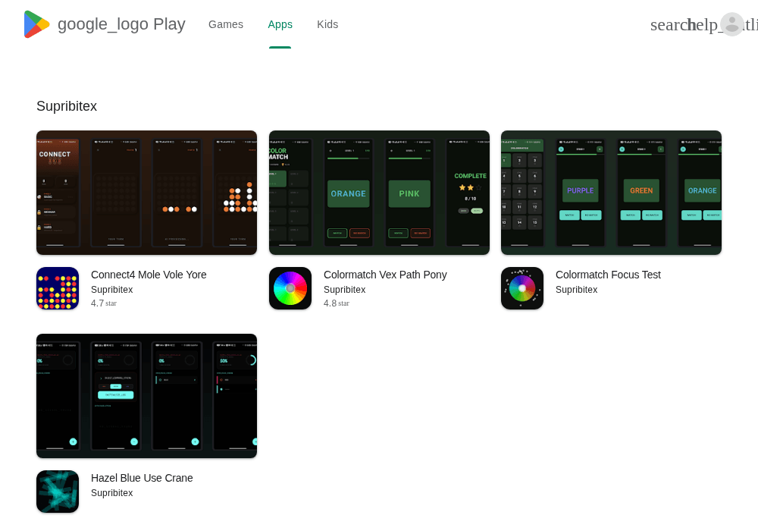758x531 pixels.
Task: Open the Hazel Blue Use Crane app icon
Action: tap(58, 492)
